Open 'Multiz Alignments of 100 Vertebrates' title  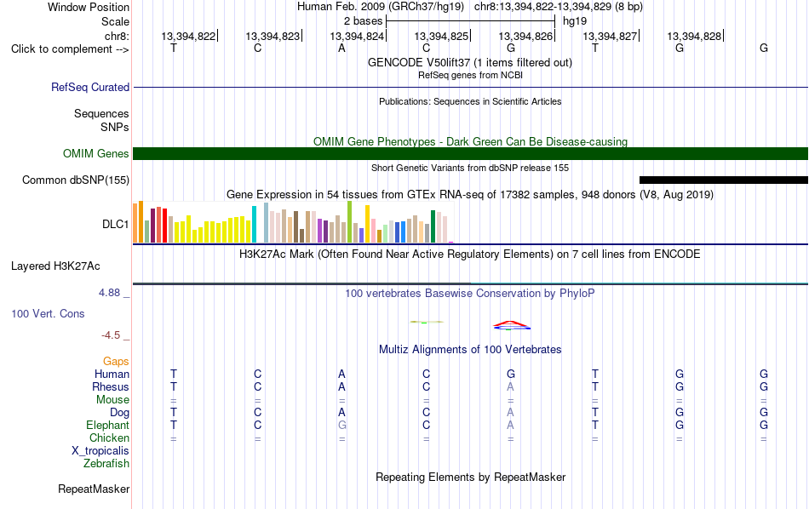coord(470,350)
